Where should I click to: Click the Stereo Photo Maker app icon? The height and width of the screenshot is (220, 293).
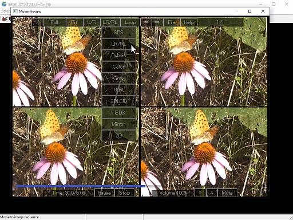pyautogui.click(x=4, y=4)
